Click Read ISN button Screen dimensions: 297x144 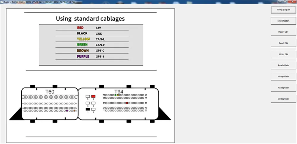[x=283, y=43]
